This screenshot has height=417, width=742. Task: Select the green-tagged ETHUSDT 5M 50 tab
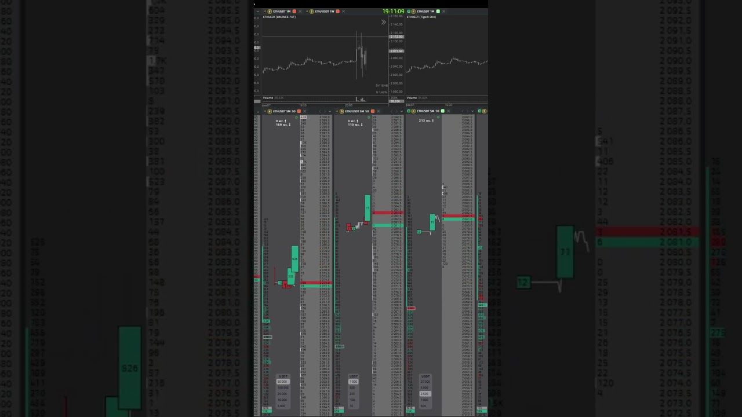coord(428,111)
